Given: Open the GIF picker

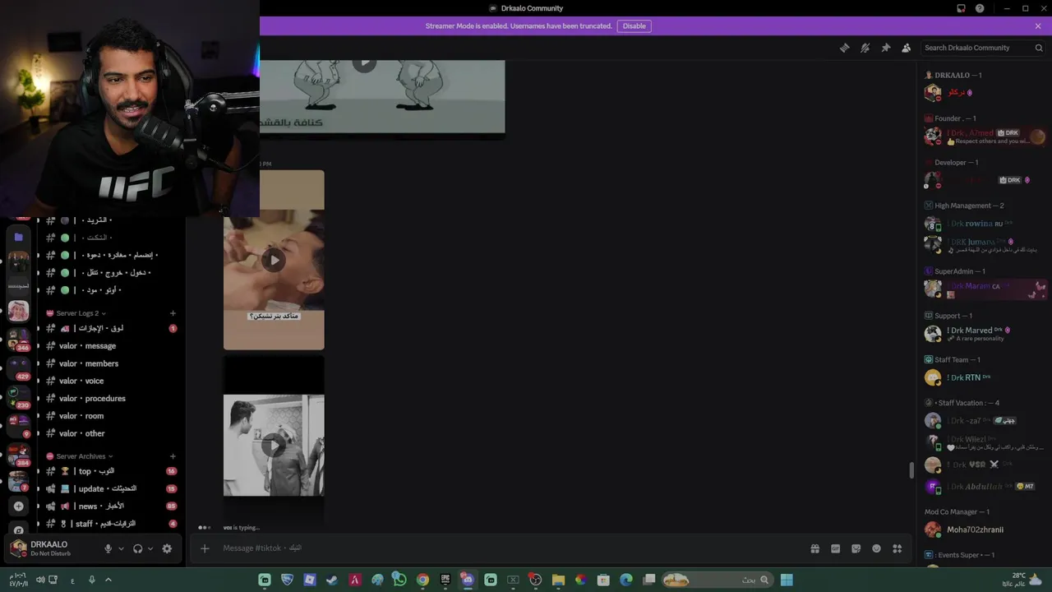Looking at the screenshot, I should tap(835, 548).
